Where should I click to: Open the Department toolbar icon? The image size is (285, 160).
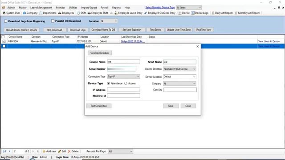point(41,13)
